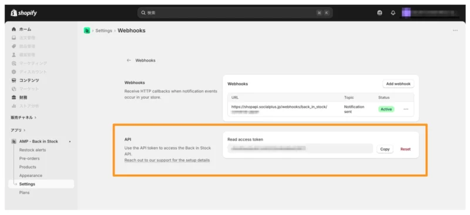The image size is (470, 215).
Task: Click the 顧客管理 person icon
Action: tap(14, 54)
